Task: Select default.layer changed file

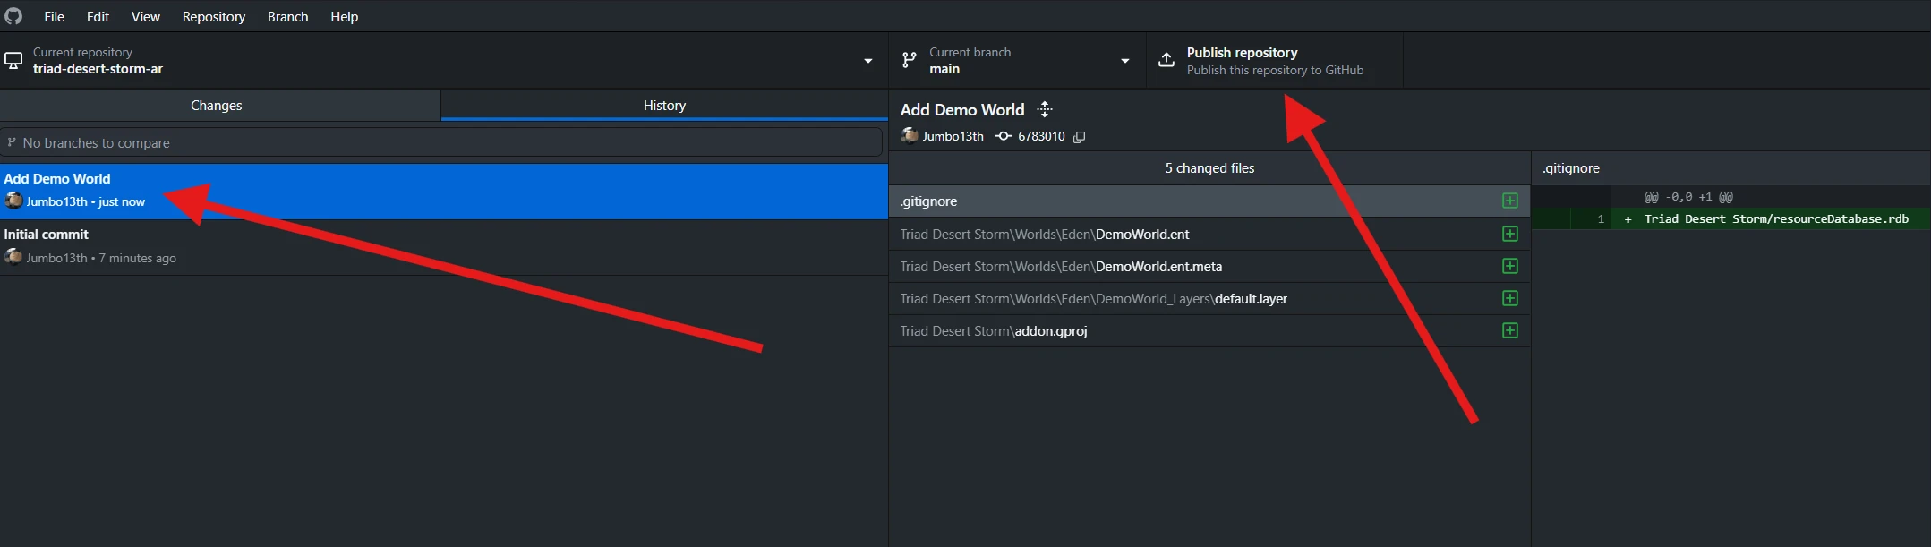Action: click(1209, 298)
